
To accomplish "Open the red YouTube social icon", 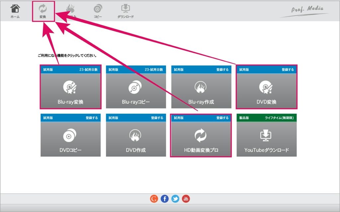I will pos(186,199).
